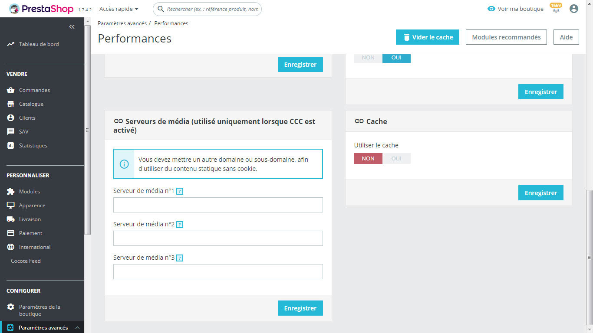Click the sidebar vertical scrollbar
The width and height of the screenshot is (593, 333).
[87, 130]
